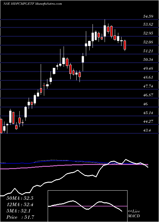Viewport: 159px width, 222px height.
Task: Click the NSE HDFCMFGETF MunafaSutra.com title text
Action: (x=32, y=4)
